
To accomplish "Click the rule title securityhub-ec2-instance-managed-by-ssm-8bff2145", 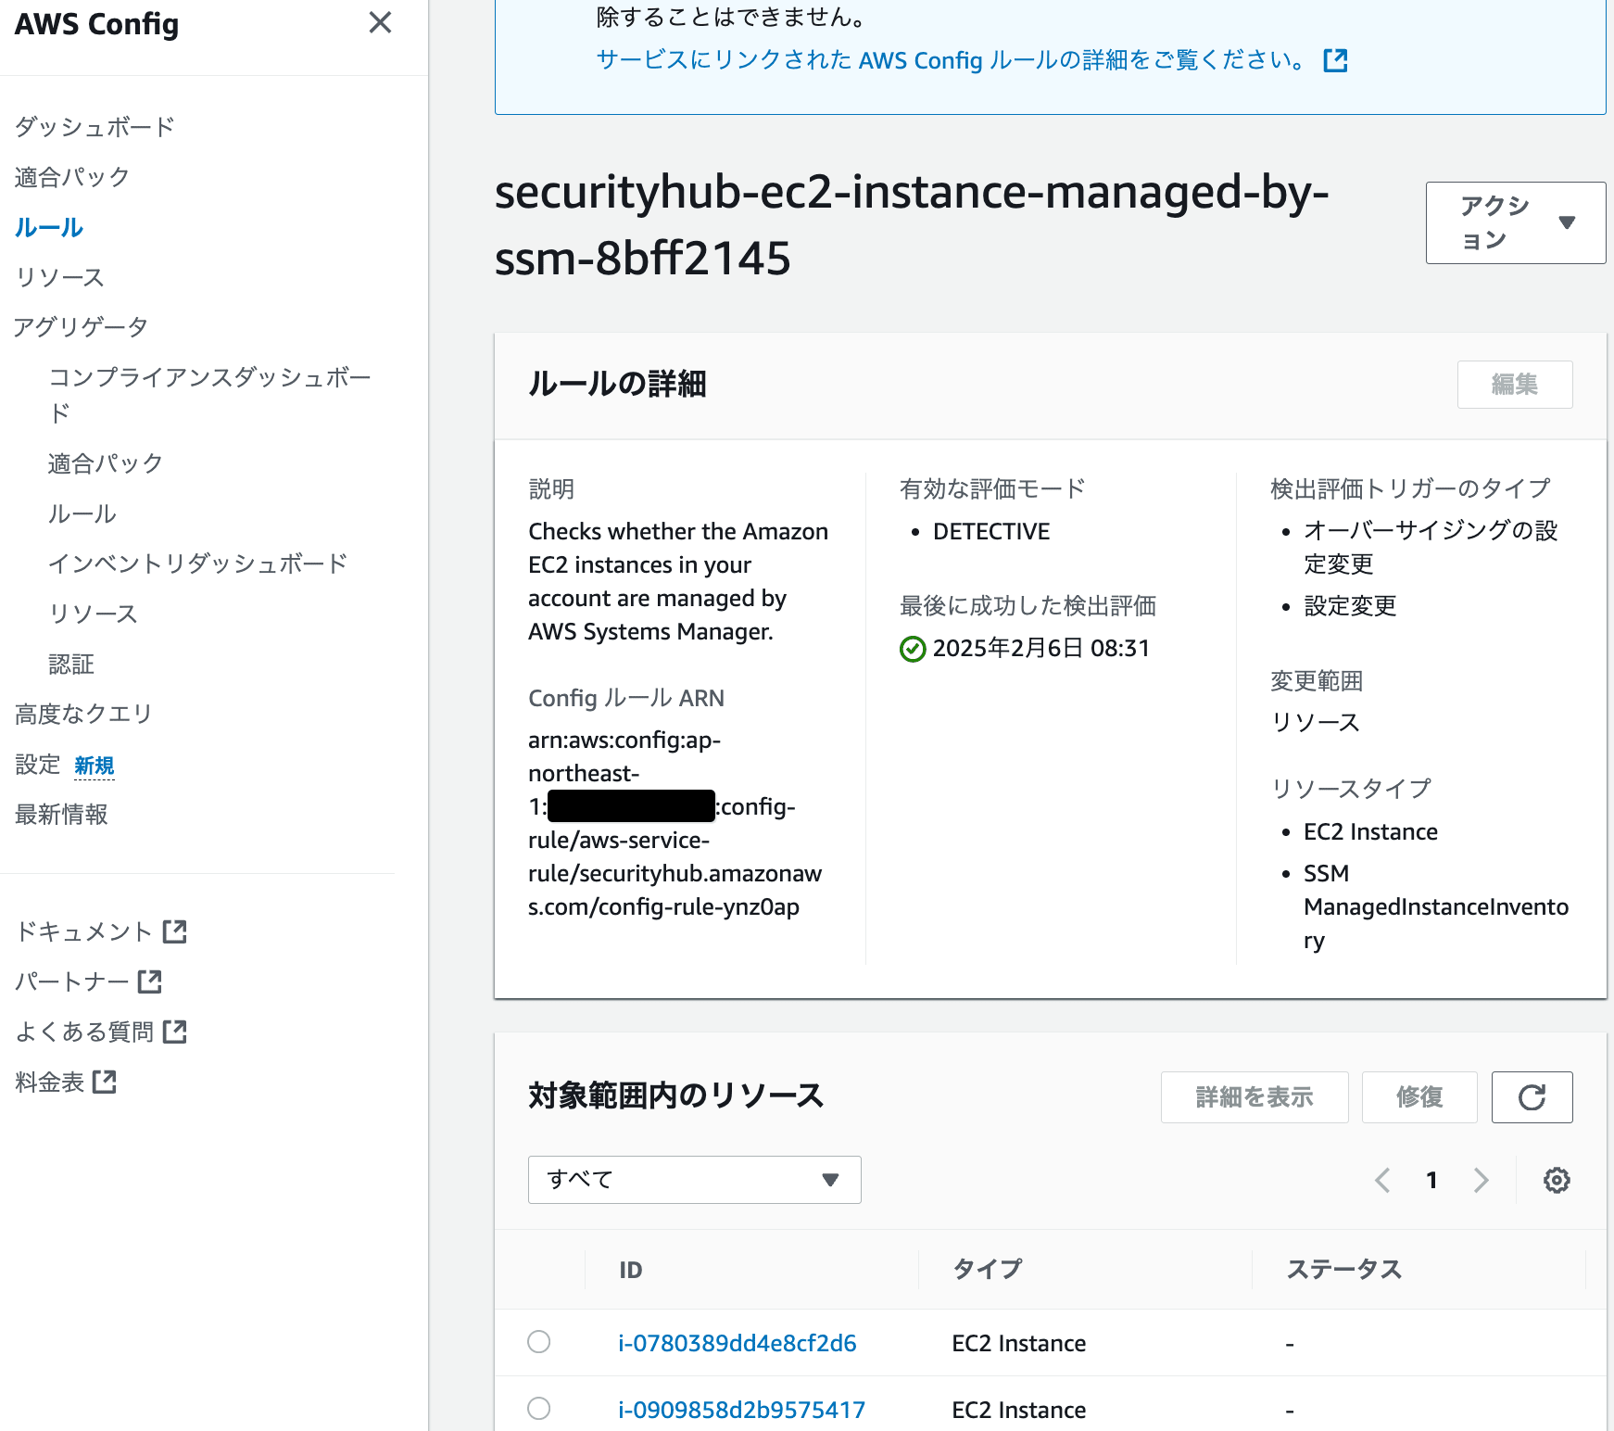I will pos(912,225).
